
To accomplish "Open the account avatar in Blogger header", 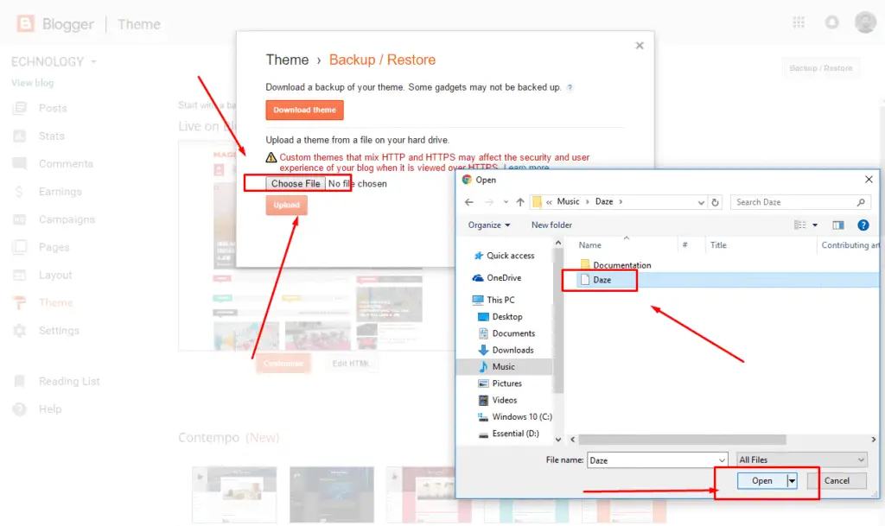I will (x=865, y=22).
